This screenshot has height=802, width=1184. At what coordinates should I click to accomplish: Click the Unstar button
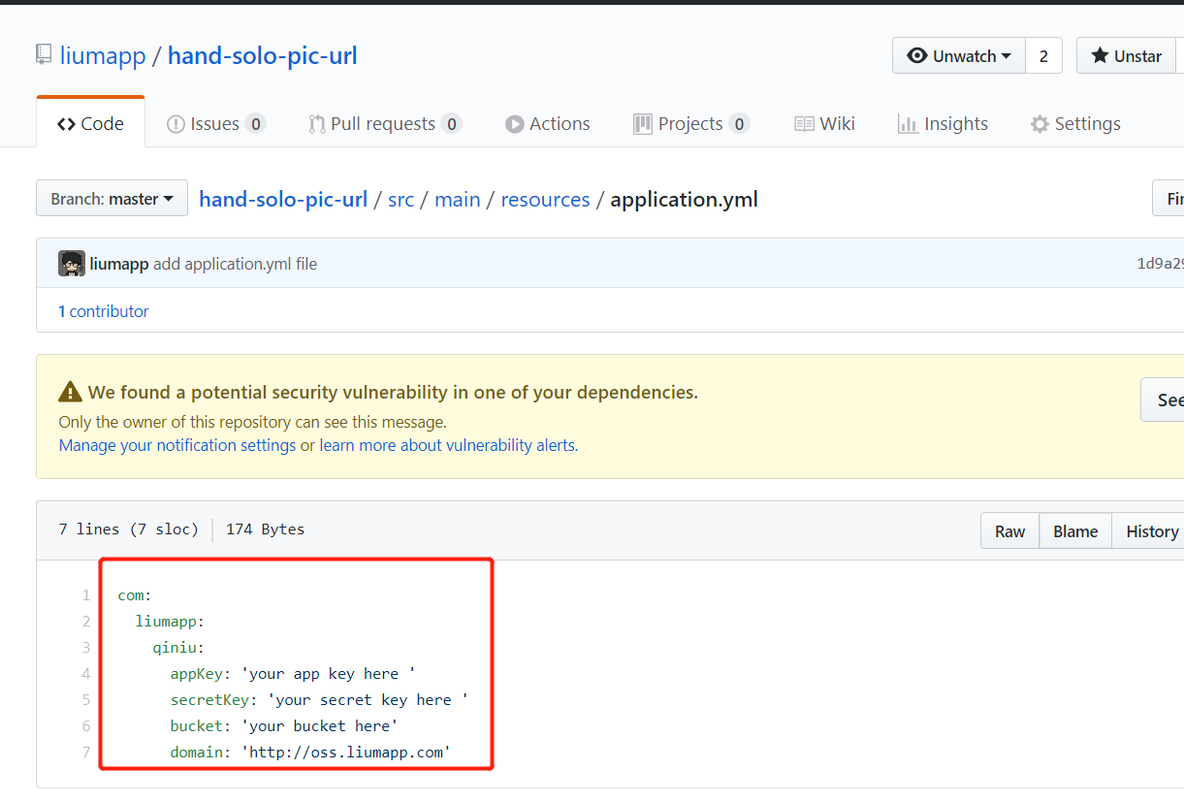coord(1128,56)
